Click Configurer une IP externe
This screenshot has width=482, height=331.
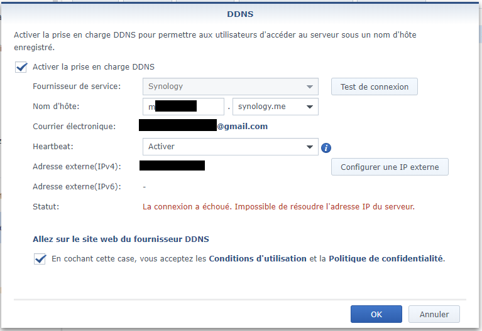click(x=390, y=167)
